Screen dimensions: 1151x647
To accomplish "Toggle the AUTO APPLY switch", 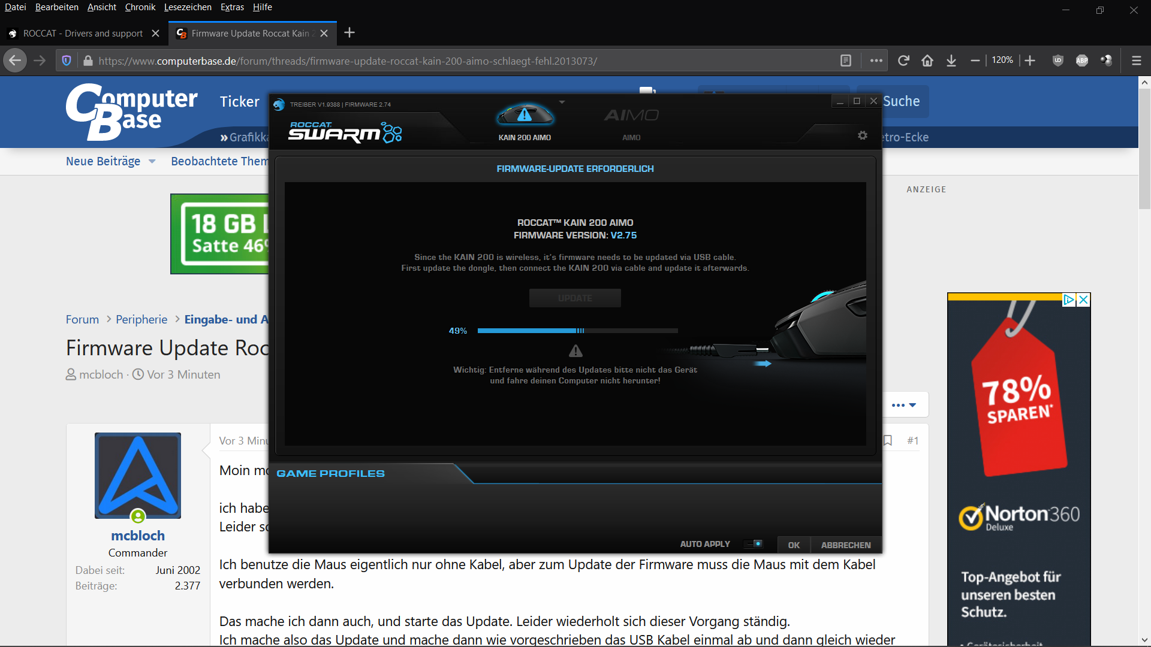I will [x=754, y=544].
